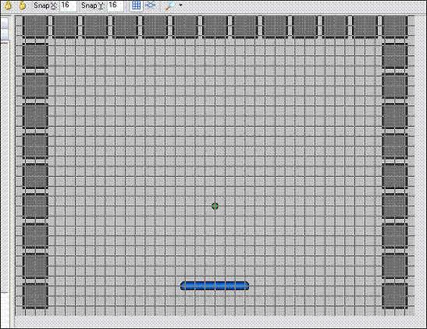Select the top-right corner wall block
This screenshot has width=427, height=329.
[394, 26]
